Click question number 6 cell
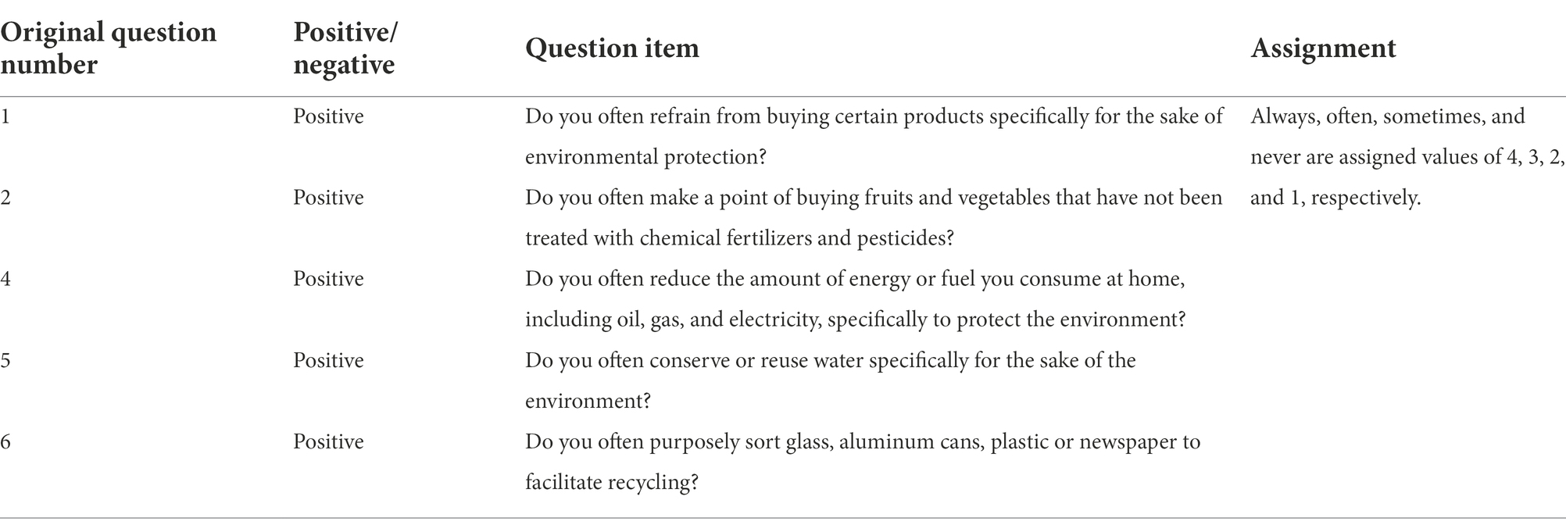Image resolution: width=1566 pixels, height=532 pixels. pos(5,441)
